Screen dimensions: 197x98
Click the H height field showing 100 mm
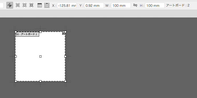[155, 5]
